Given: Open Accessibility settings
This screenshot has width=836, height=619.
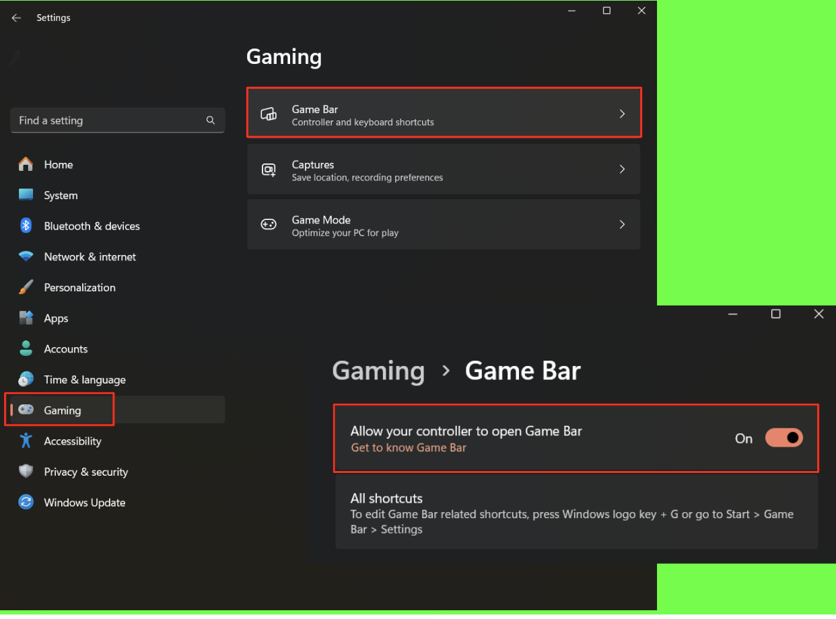Looking at the screenshot, I should 72,441.
